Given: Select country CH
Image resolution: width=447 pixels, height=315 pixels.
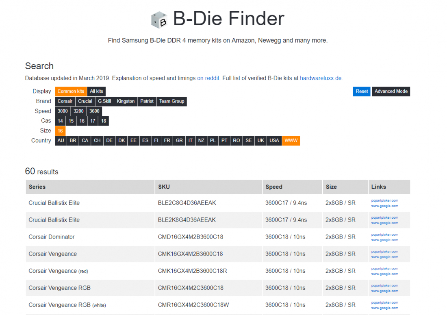Looking at the screenshot, I should pyautogui.click(x=97, y=141).
